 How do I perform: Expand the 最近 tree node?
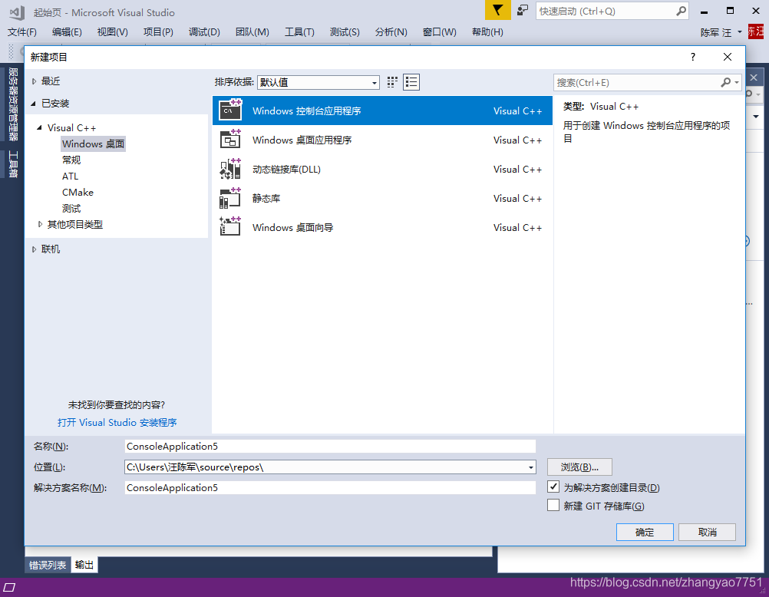pos(34,81)
